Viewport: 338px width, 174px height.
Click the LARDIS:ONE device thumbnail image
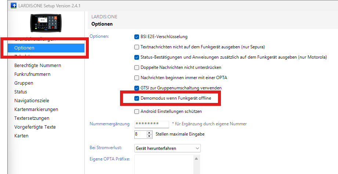pyautogui.click(x=46, y=23)
